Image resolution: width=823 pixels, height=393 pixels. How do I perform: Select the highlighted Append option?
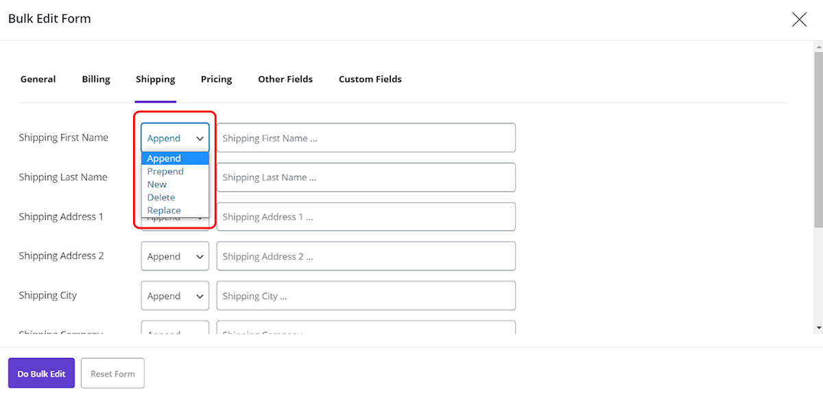[164, 158]
